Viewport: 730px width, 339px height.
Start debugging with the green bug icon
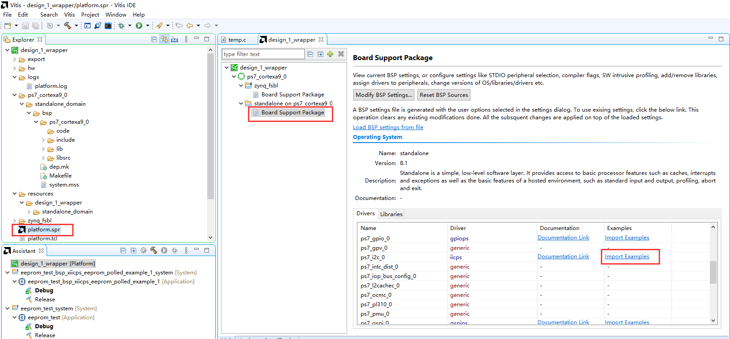[x=121, y=26]
